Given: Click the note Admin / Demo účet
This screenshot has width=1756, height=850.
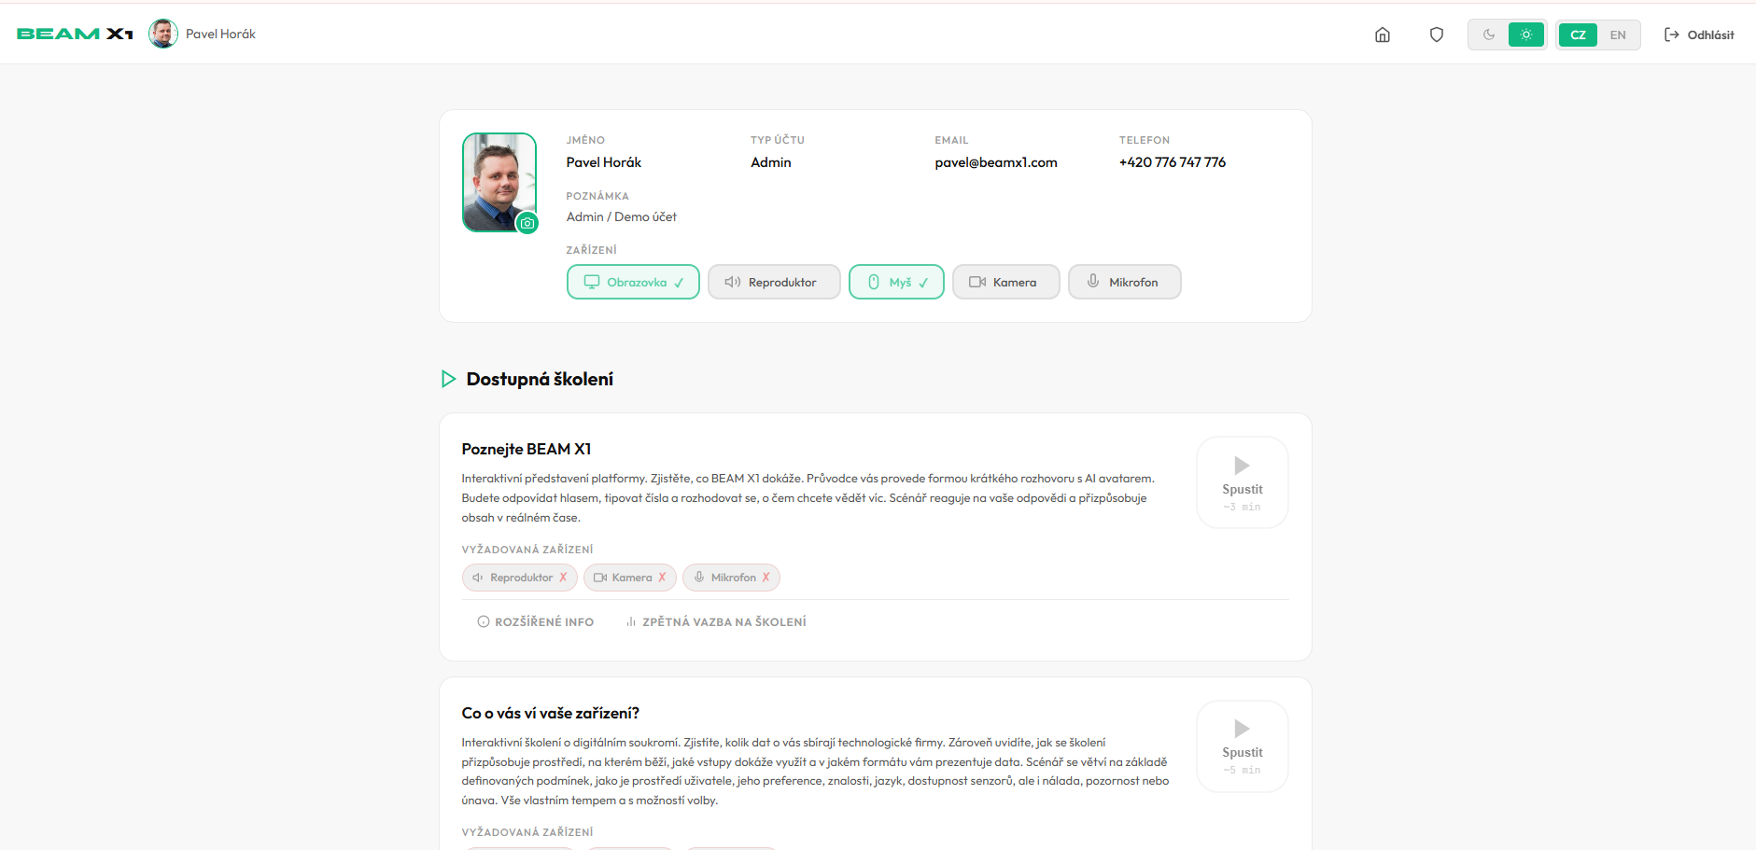Looking at the screenshot, I should (x=622, y=216).
